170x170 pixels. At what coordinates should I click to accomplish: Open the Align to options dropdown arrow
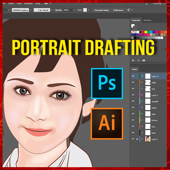coord(132,10)
